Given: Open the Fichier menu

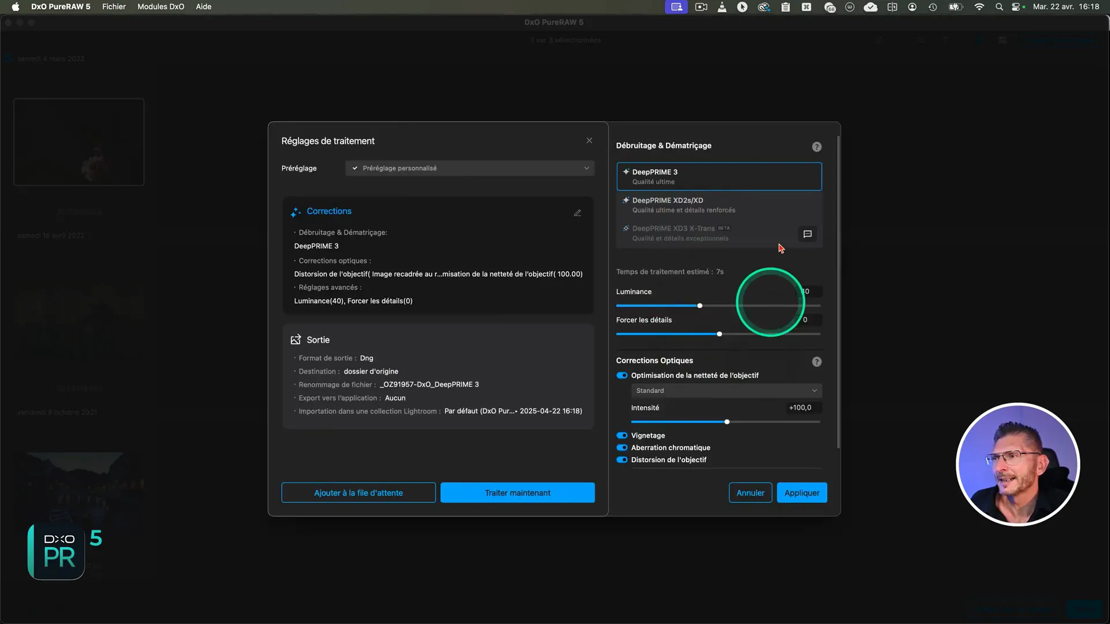Looking at the screenshot, I should pos(114,7).
